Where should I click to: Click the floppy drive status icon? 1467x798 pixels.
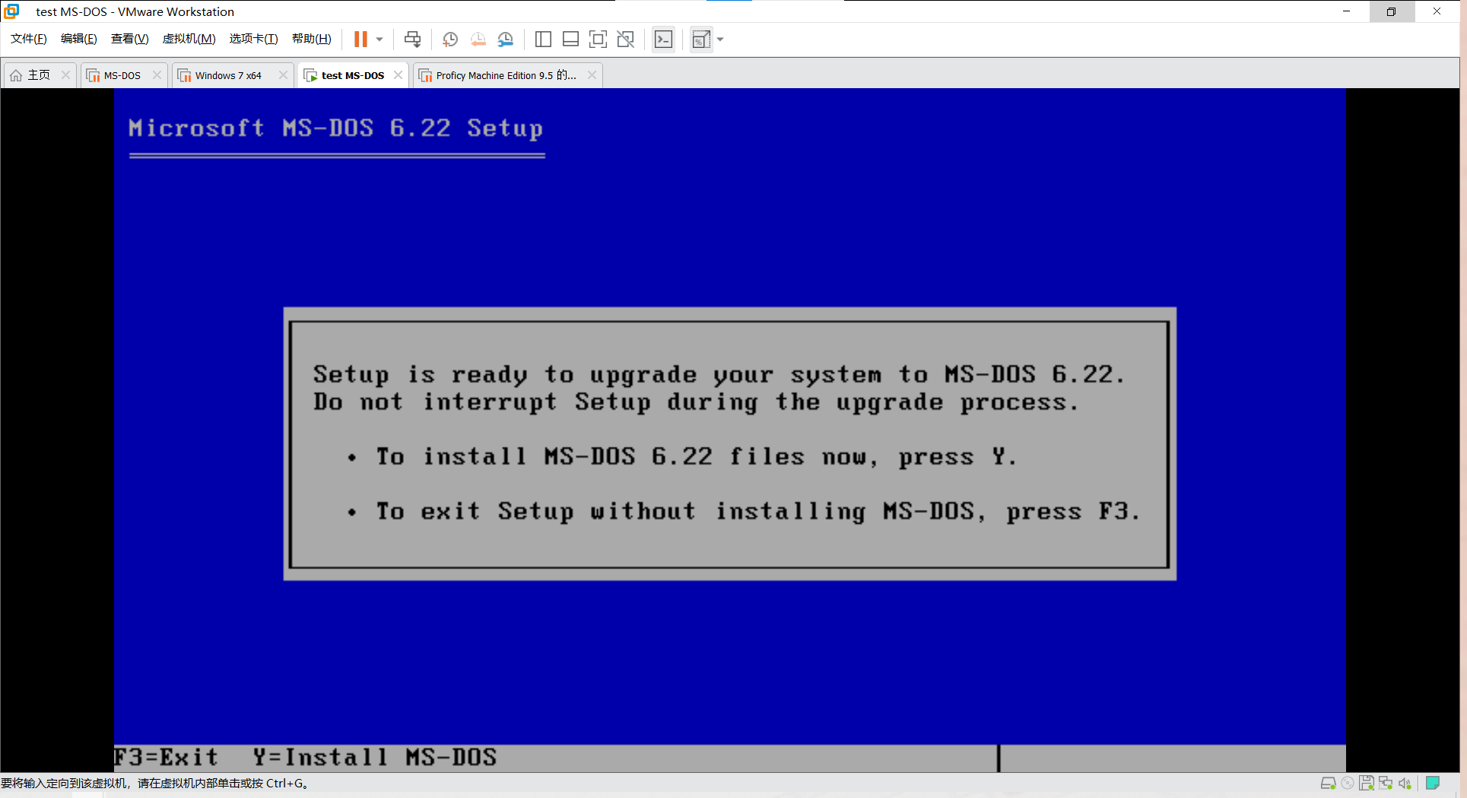click(1367, 784)
